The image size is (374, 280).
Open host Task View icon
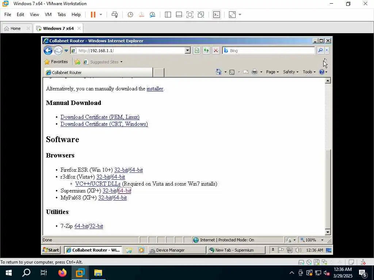pos(44,273)
